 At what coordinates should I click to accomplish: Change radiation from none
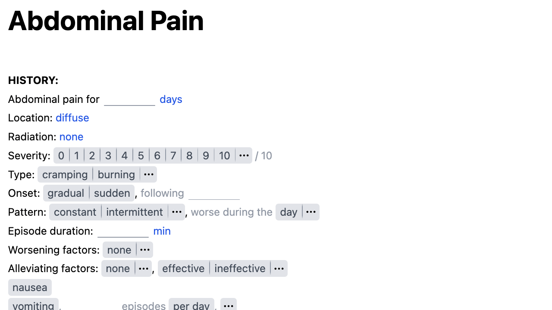point(71,136)
